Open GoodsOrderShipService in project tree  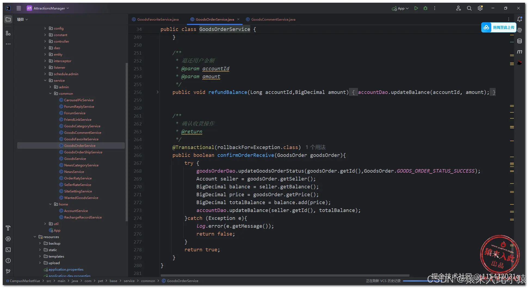83,152
